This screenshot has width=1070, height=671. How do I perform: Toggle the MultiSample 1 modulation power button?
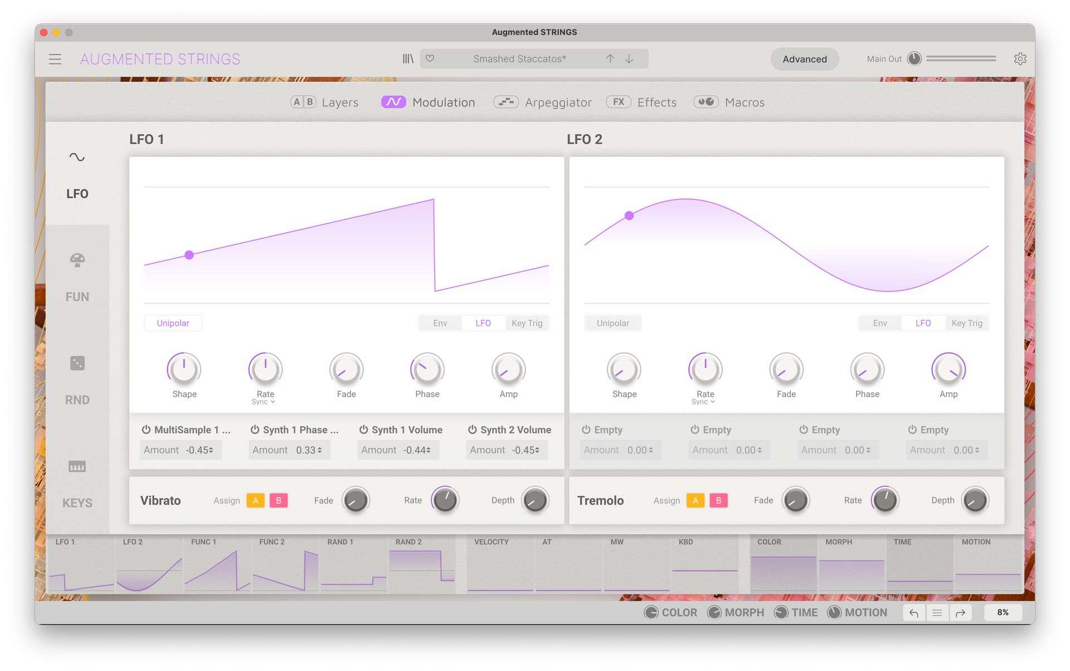(x=146, y=430)
